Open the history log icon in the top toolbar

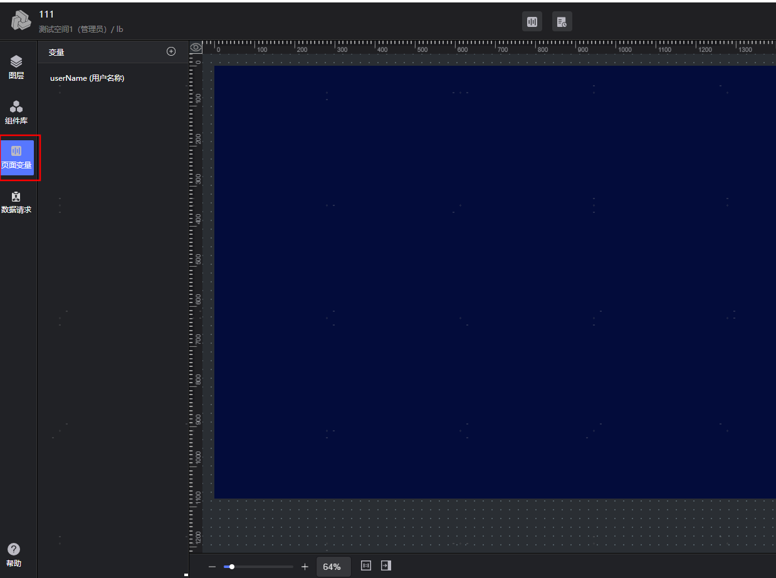click(562, 22)
